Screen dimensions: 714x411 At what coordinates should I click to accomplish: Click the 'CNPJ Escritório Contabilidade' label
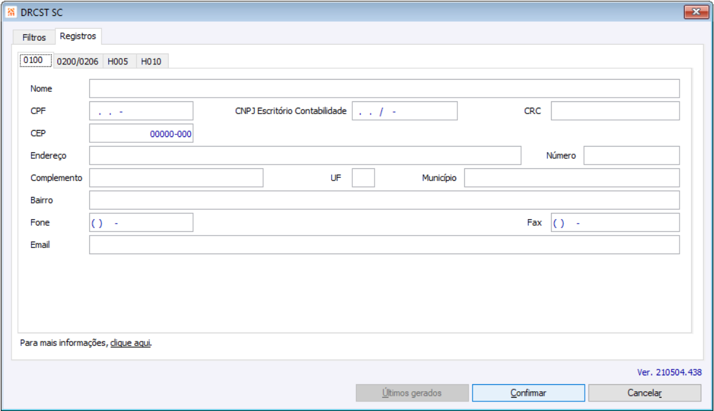pos(290,111)
